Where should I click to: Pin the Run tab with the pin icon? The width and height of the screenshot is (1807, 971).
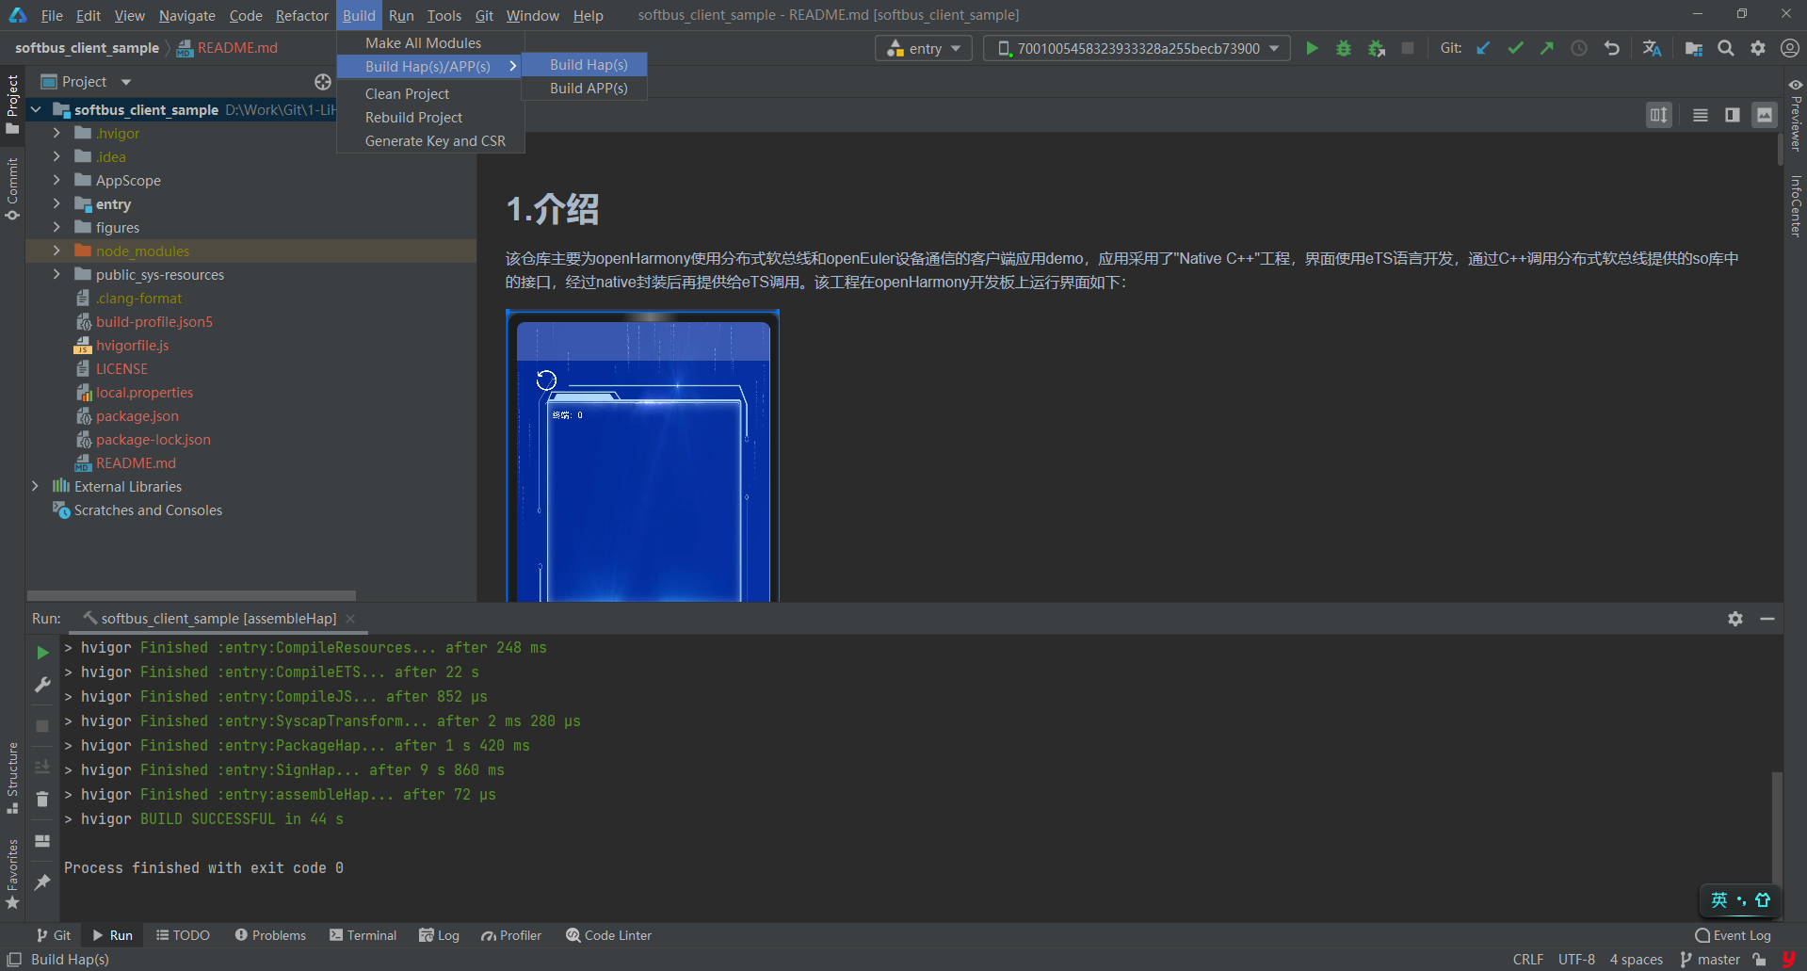42,882
